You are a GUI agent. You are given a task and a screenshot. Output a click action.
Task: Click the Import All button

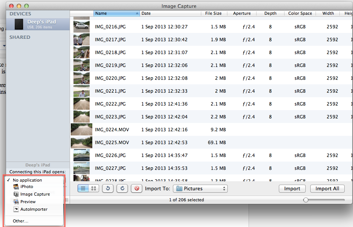coord(327,189)
